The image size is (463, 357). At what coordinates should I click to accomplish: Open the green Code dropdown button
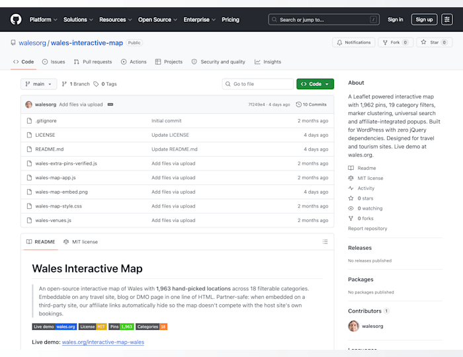click(x=315, y=84)
